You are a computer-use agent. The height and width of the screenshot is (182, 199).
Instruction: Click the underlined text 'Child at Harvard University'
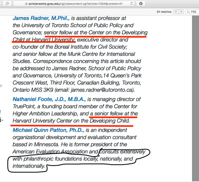44,40
